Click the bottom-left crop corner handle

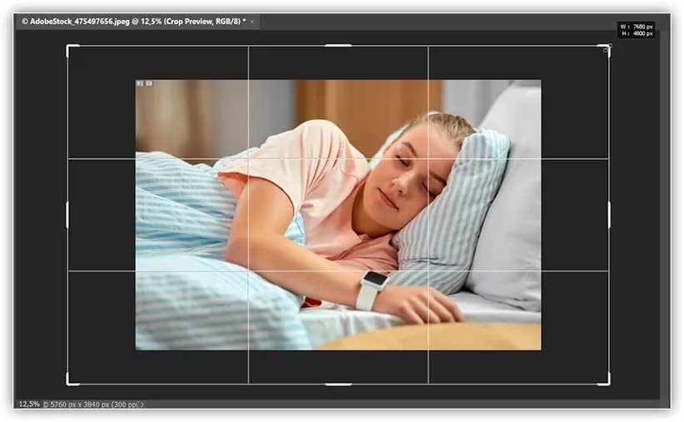coord(72,380)
